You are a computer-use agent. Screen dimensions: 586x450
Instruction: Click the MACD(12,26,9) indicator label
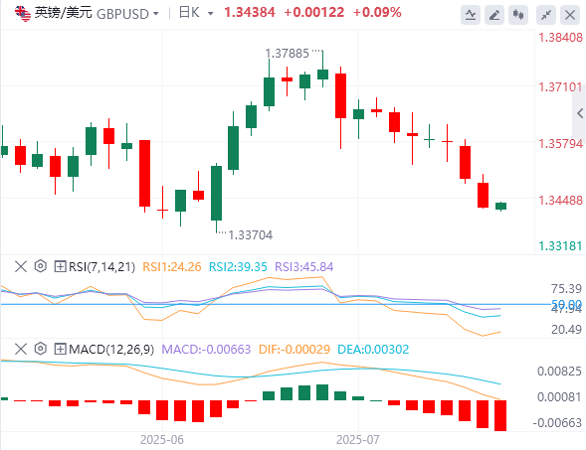pos(111,350)
